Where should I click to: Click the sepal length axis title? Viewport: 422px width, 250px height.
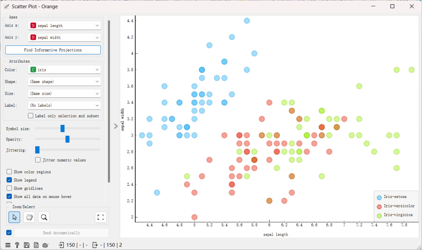point(275,235)
